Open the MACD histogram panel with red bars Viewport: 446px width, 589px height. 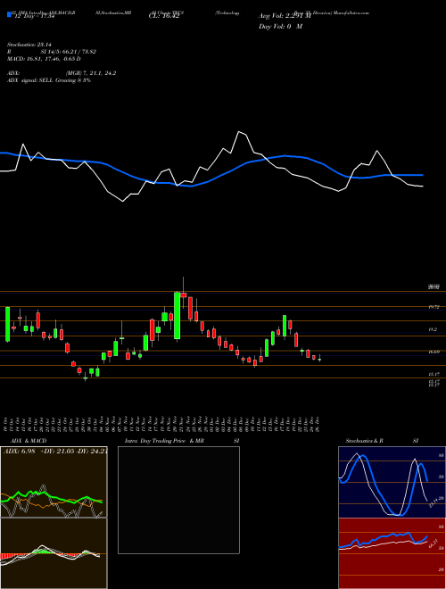click(x=54, y=553)
